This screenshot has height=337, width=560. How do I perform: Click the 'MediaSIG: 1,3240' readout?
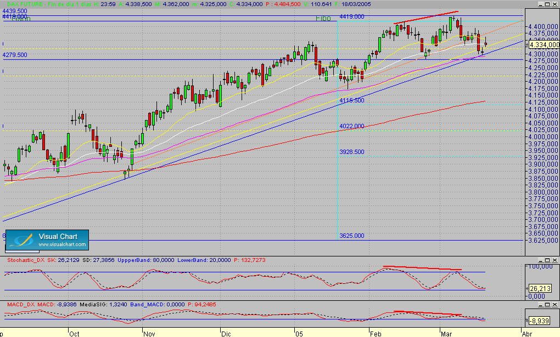(103, 305)
